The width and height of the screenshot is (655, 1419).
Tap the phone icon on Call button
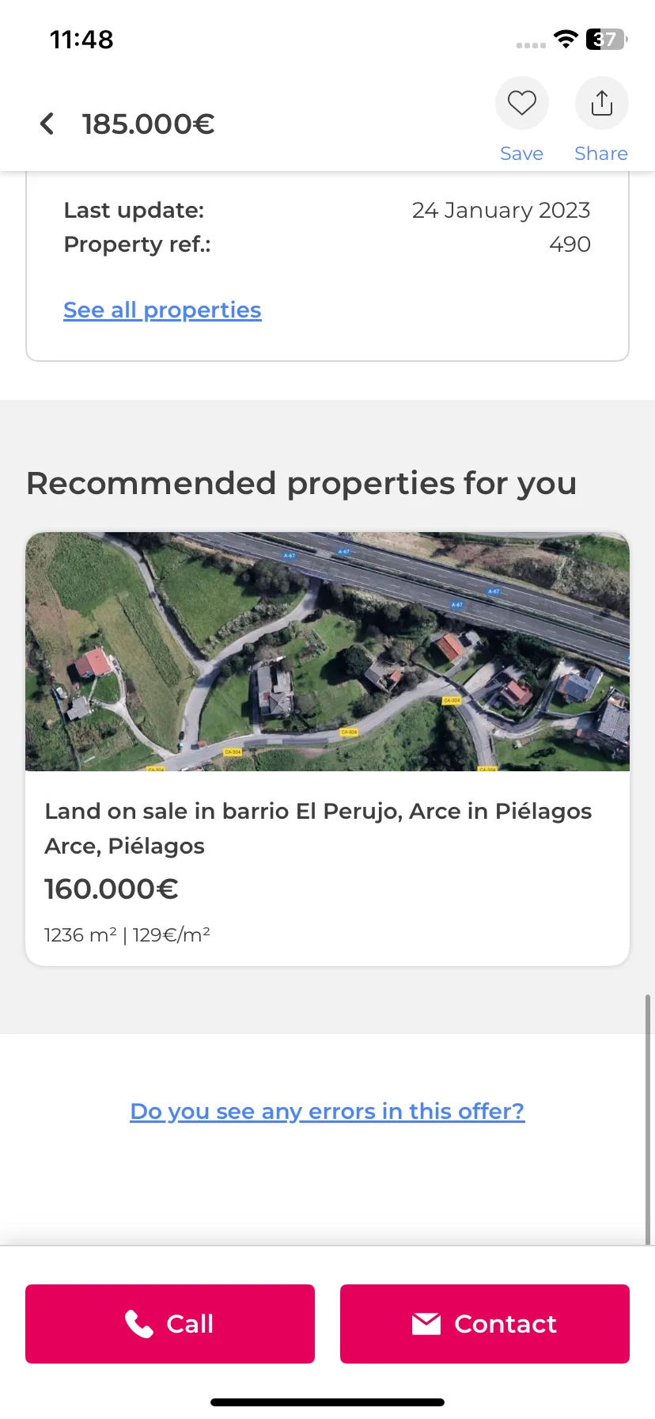point(139,1324)
